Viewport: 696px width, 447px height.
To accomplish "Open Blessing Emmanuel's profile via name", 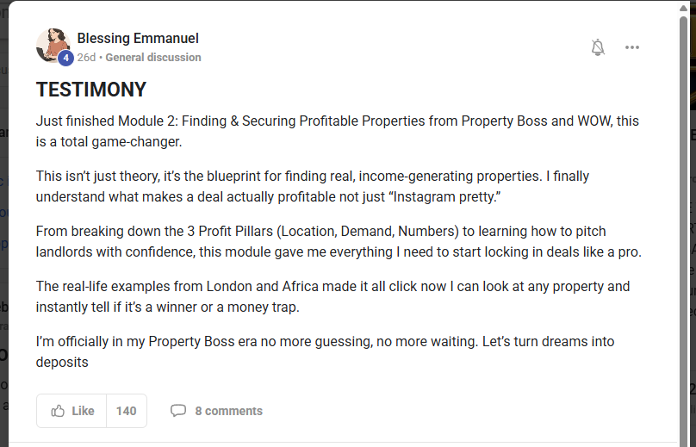I will 138,38.
